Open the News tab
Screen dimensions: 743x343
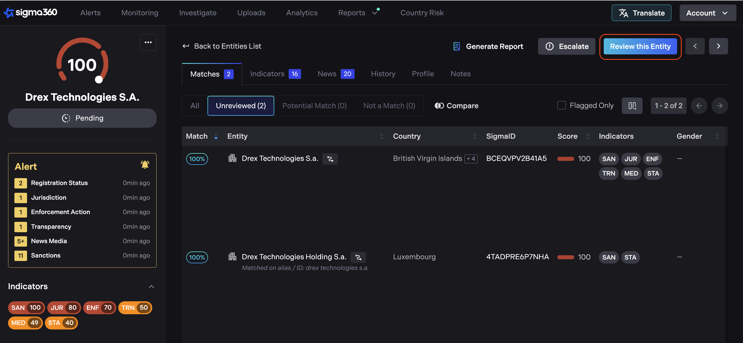(336, 74)
